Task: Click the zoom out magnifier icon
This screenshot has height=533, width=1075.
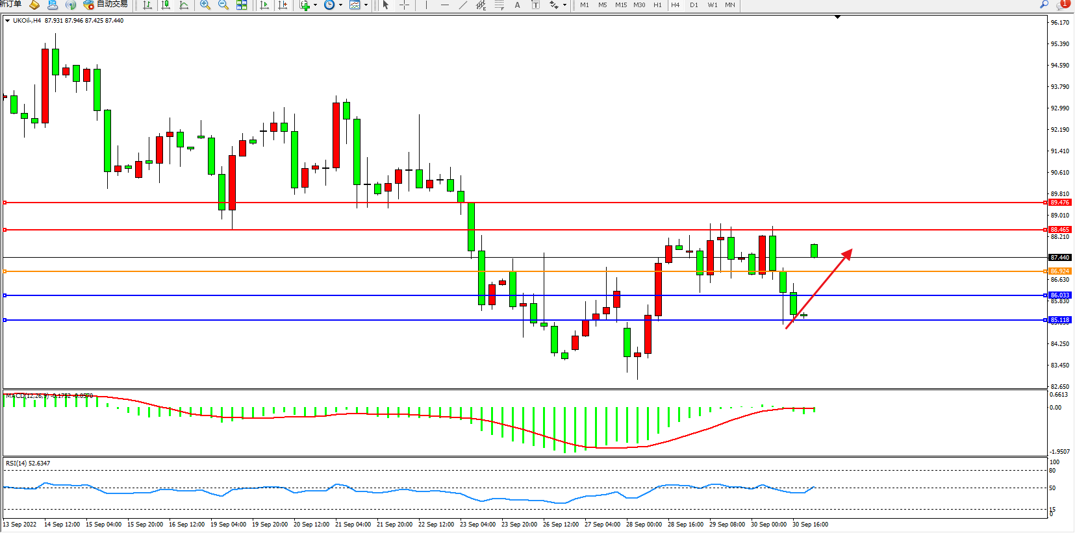Action: point(223,5)
